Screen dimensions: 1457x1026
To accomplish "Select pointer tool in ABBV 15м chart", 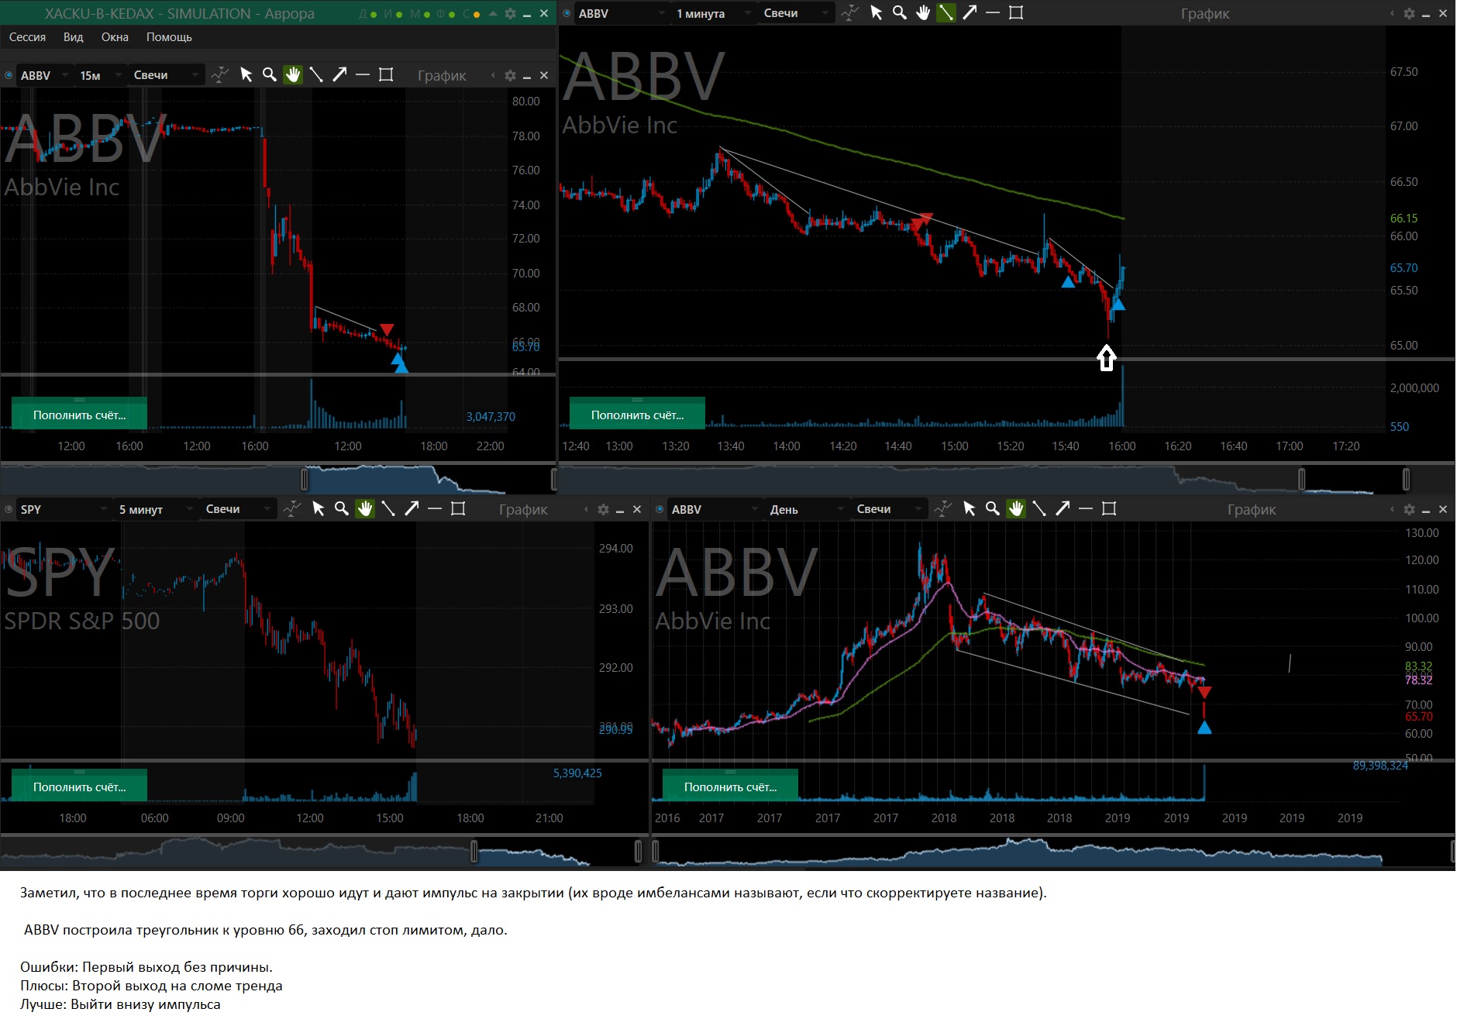I will (x=246, y=75).
